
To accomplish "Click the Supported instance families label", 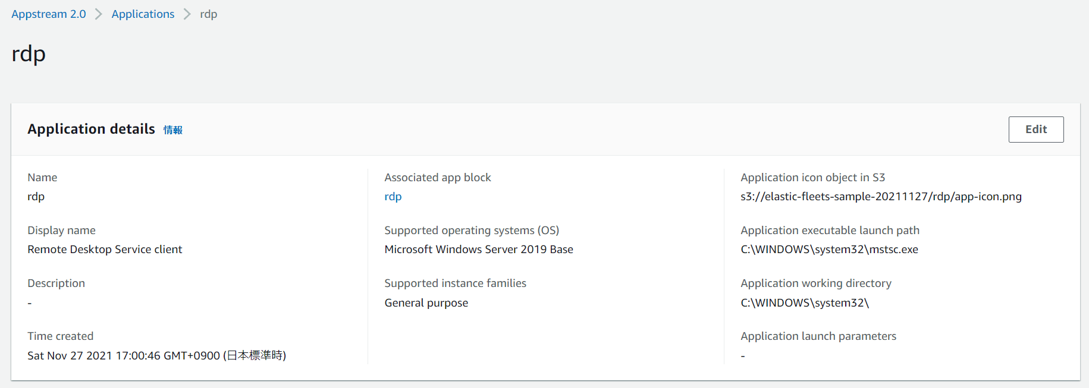I will pos(455,283).
